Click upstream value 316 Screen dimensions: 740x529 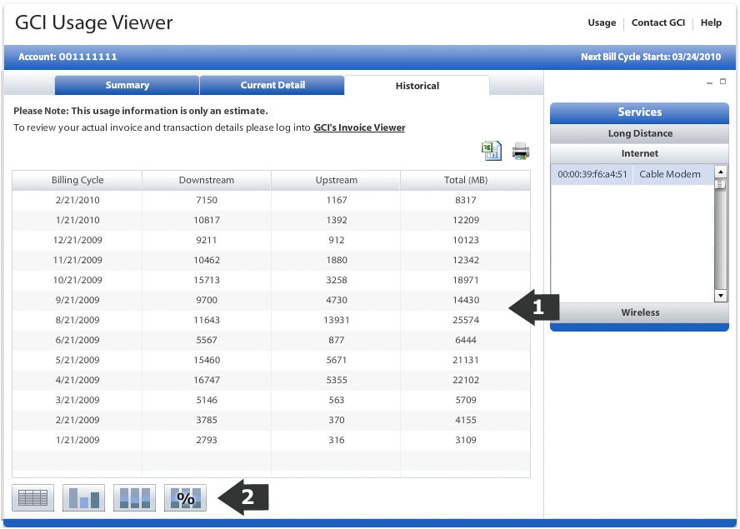click(336, 440)
